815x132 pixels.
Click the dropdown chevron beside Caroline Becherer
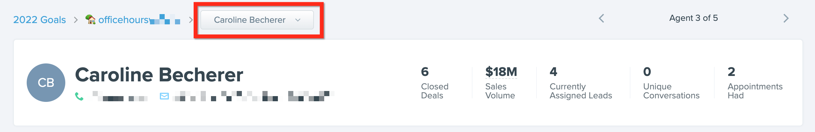(298, 20)
